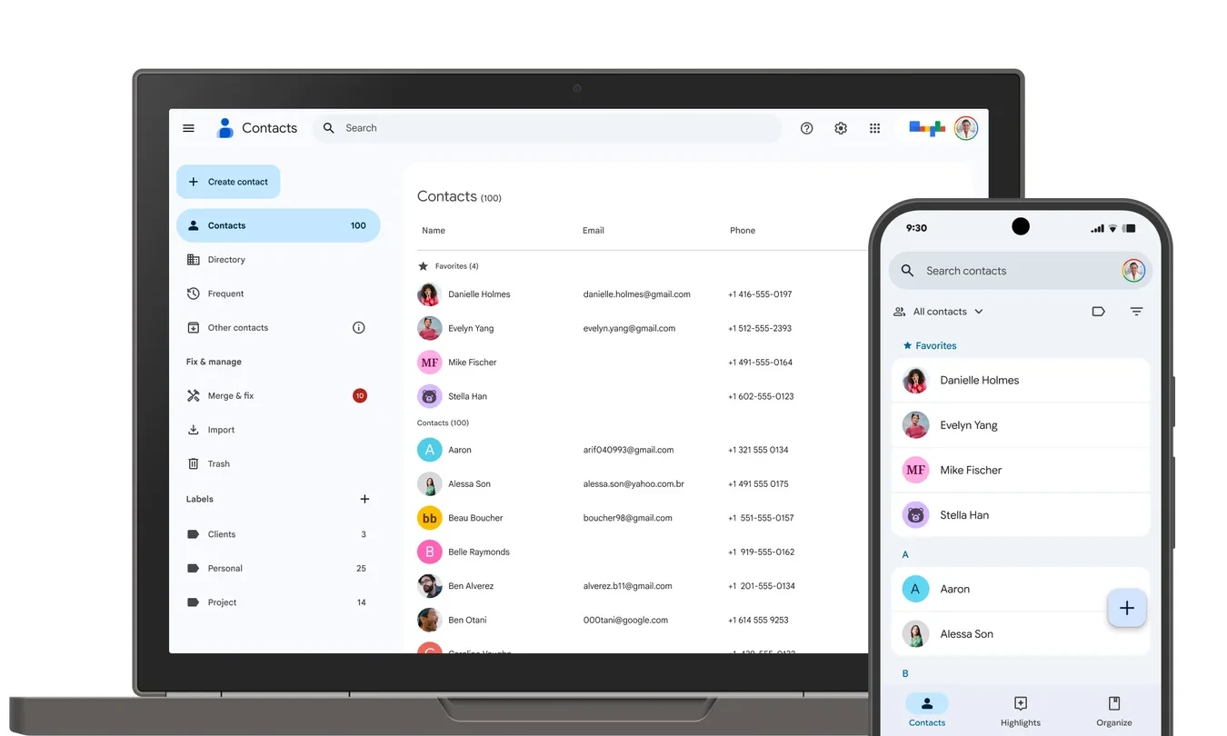Open Danielle Holmes' desktop contact row
Screen dimensions: 1227x736
pos(641,294)
